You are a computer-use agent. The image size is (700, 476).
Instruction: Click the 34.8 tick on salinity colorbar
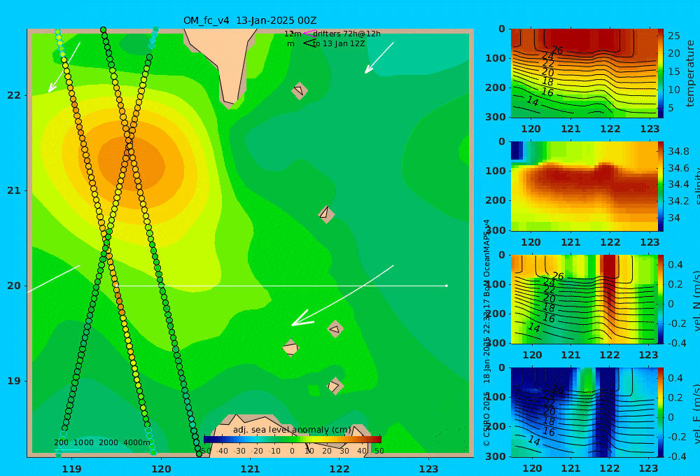coord(678,151)
